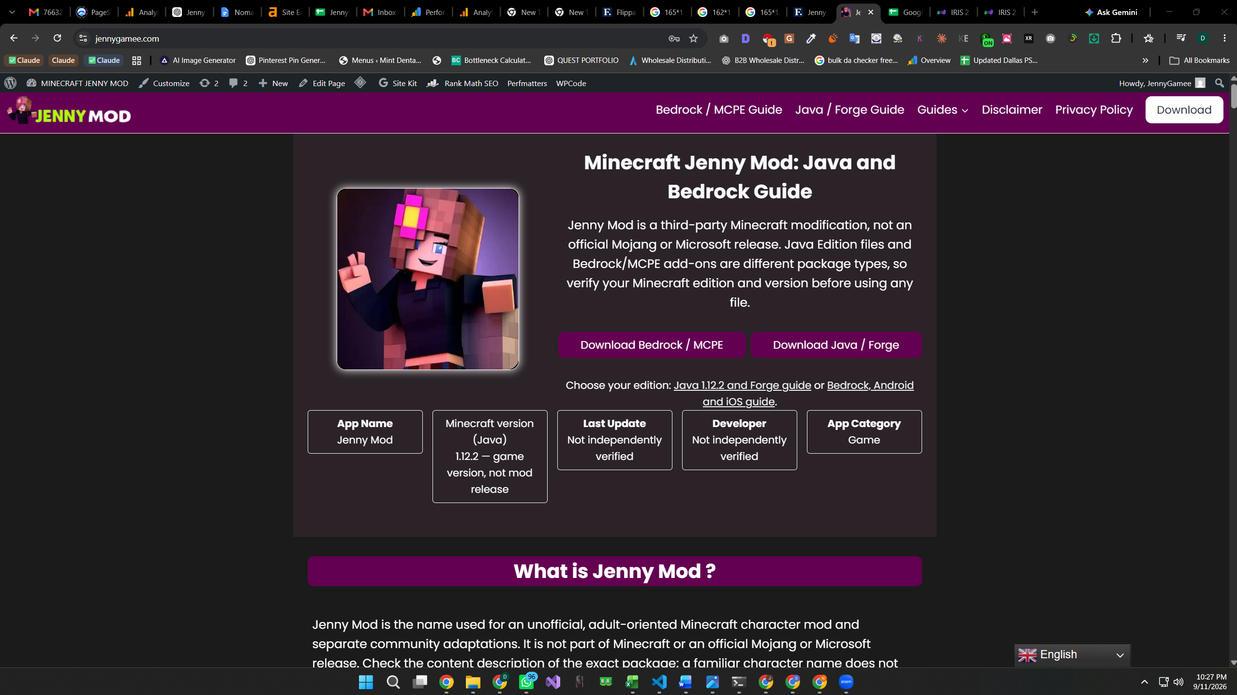The width and height of the screenshot is (1237, 695).
Task: Expand the hidden bookmarks overflow chevron
Action: (x=1145, y=60)
